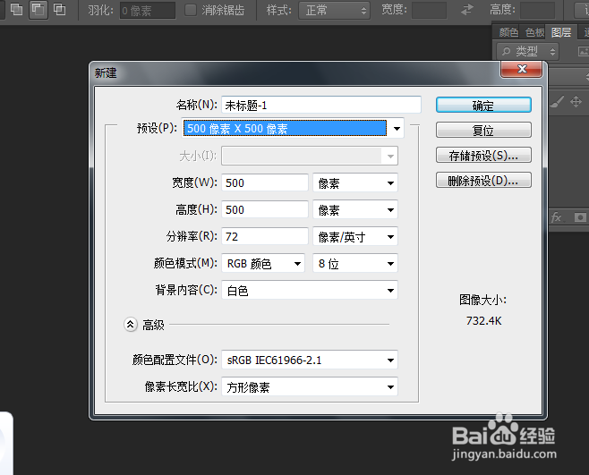This screenshot has width=589, height=475.
Task: Click the swap width and height icon
Action: [467, 10]
